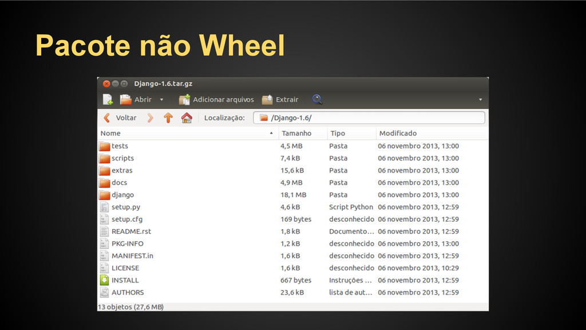
Task: Click the 4,9 MB size value
Action: [x=291, y=183]
